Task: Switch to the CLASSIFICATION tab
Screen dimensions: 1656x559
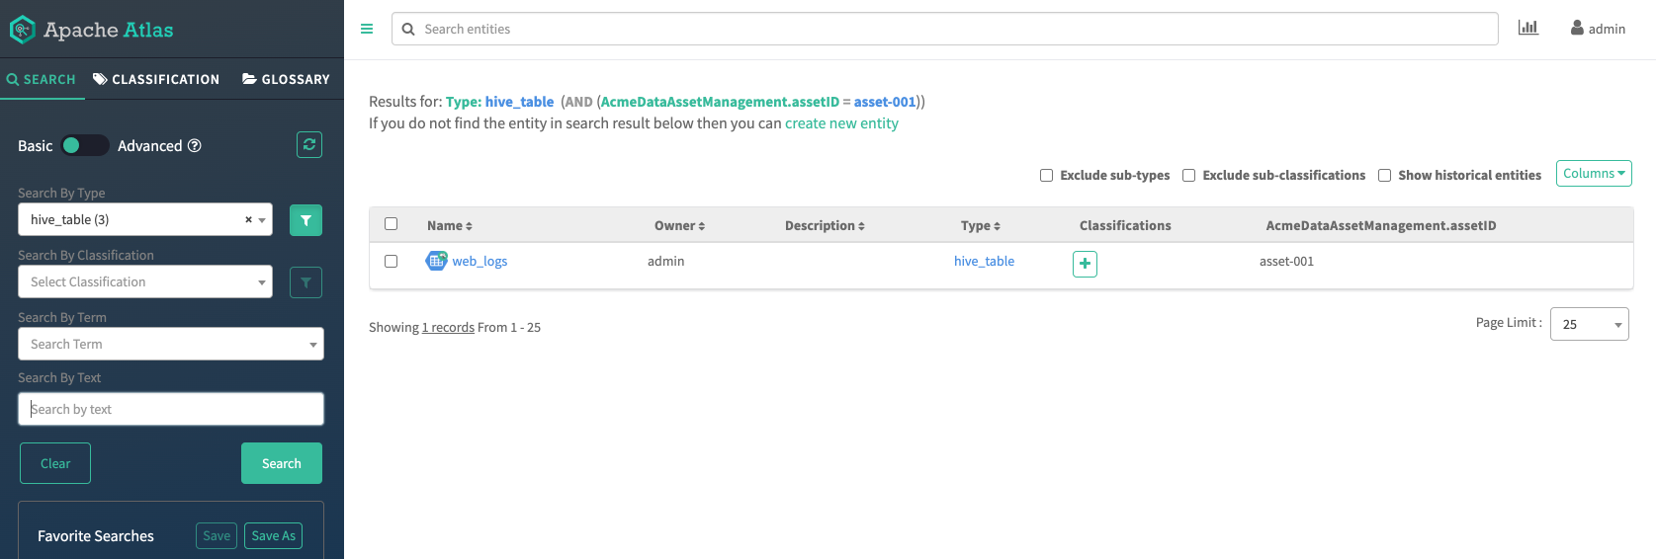Action: point(156,79)
